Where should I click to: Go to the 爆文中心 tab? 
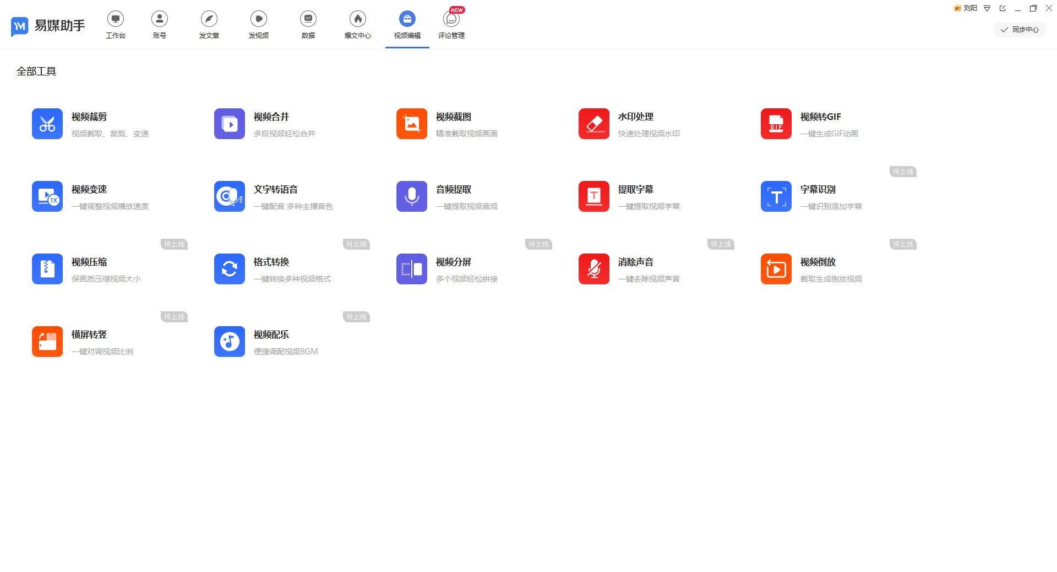click(358, 25)
